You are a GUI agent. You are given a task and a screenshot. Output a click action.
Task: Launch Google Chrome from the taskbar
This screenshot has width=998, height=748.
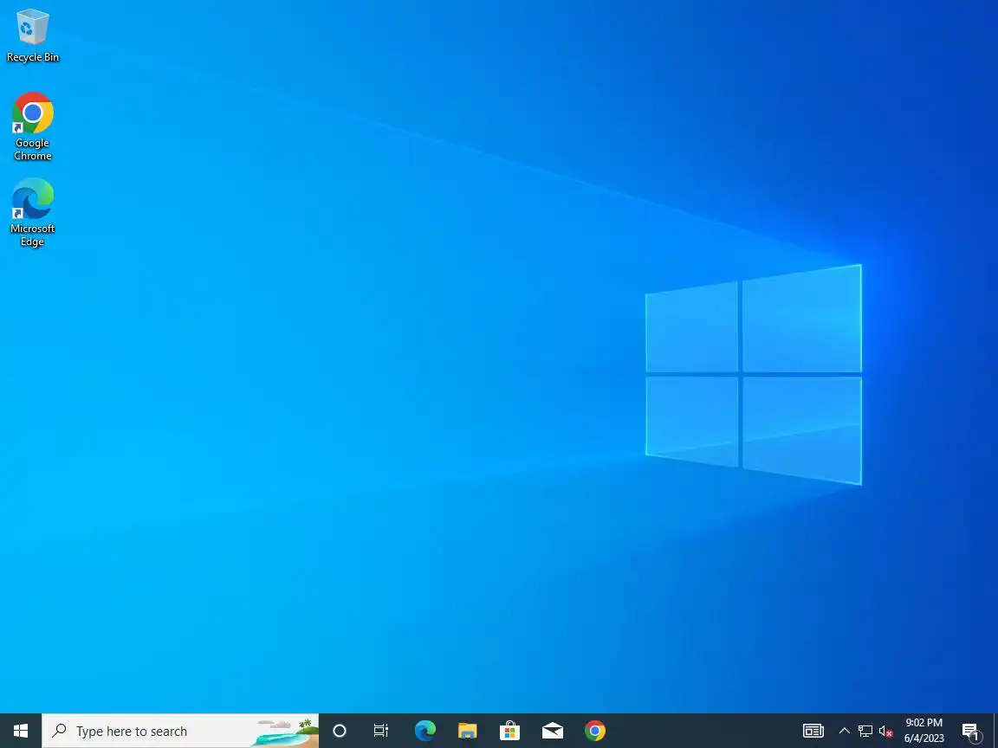(x=595, y=731)
